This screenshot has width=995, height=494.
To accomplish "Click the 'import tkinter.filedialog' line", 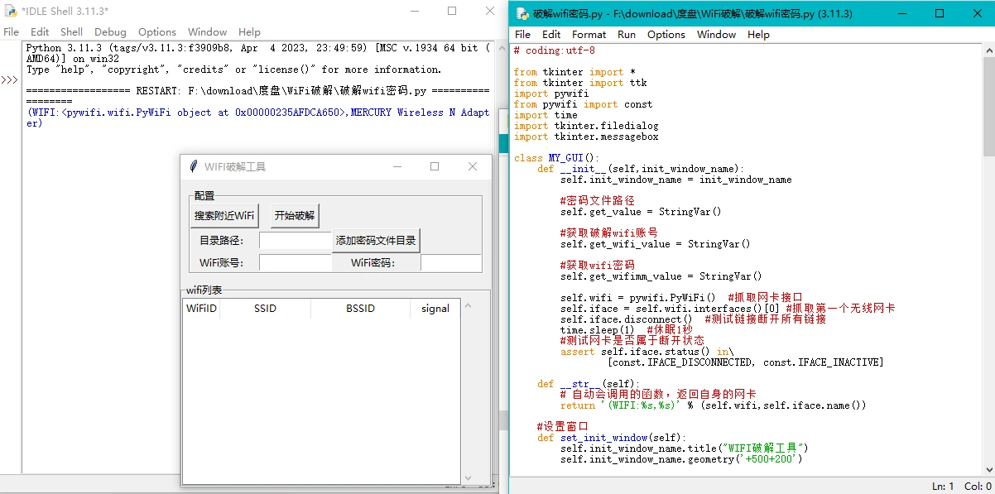I will pyautogui.click(x=586, y=126).
